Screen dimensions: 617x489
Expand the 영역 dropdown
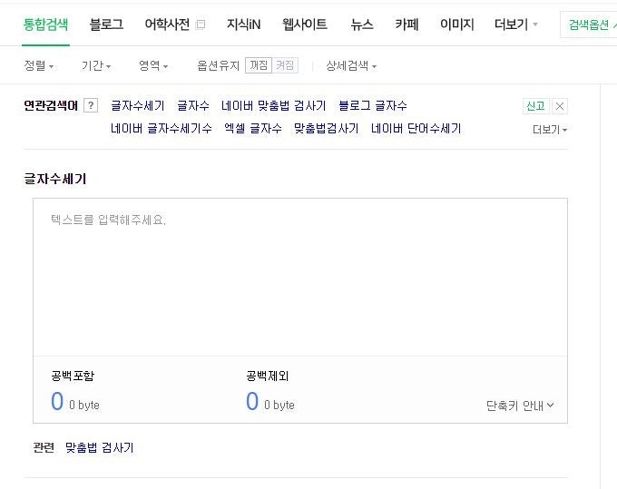pyautogui.click(x=153, y=65)
